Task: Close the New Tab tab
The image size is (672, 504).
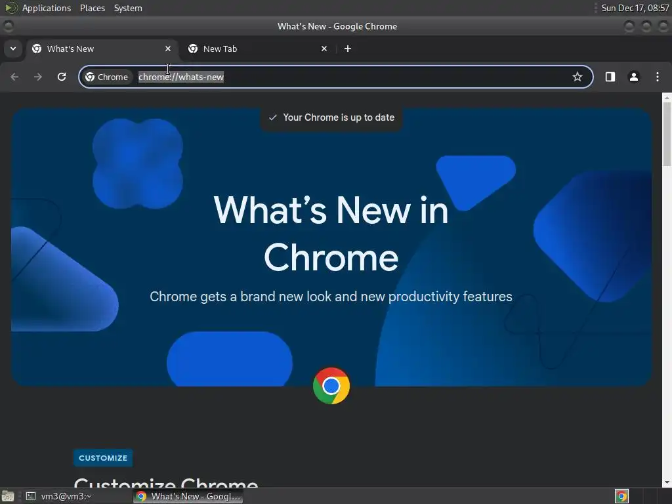Action: [x=324, y=49]
